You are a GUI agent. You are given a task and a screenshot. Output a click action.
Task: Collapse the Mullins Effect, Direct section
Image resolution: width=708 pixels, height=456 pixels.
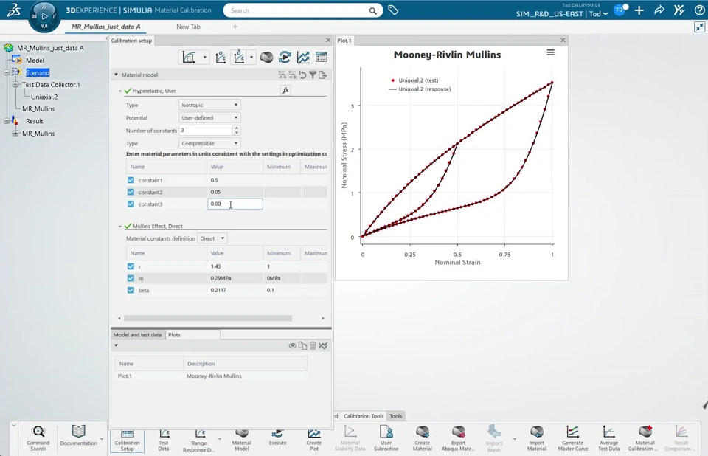point(120,226)
